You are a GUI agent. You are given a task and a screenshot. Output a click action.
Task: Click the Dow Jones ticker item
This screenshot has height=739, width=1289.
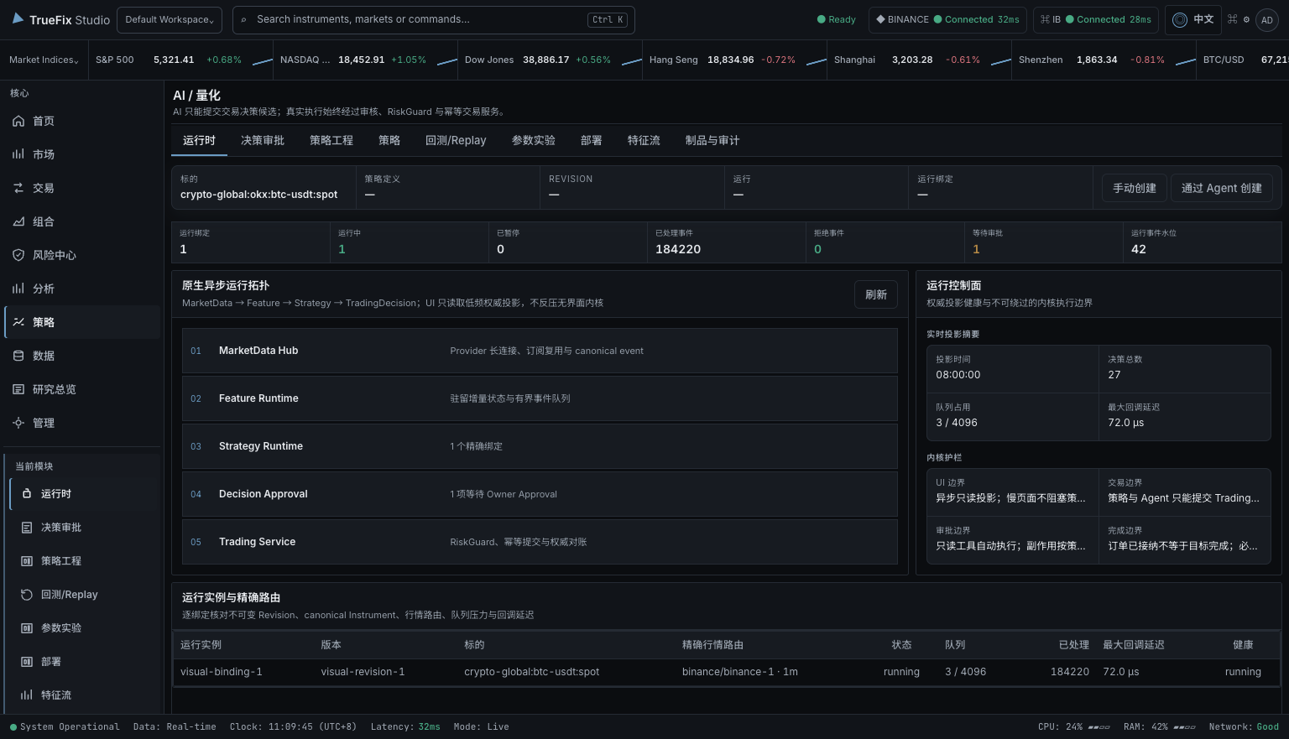[550, 60]
